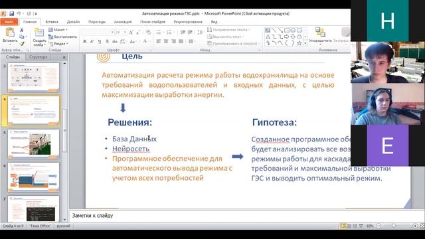The height and width of the screenshot is (239, 425).
Task: Select slide 3 thumbnail
Action: tap(33, 77)
